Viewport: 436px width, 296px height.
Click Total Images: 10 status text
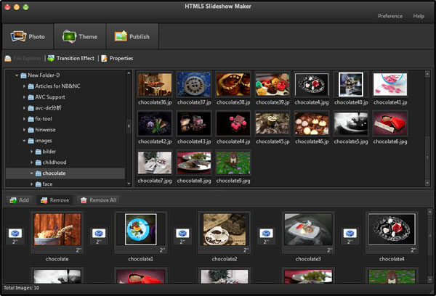(21, 288)
